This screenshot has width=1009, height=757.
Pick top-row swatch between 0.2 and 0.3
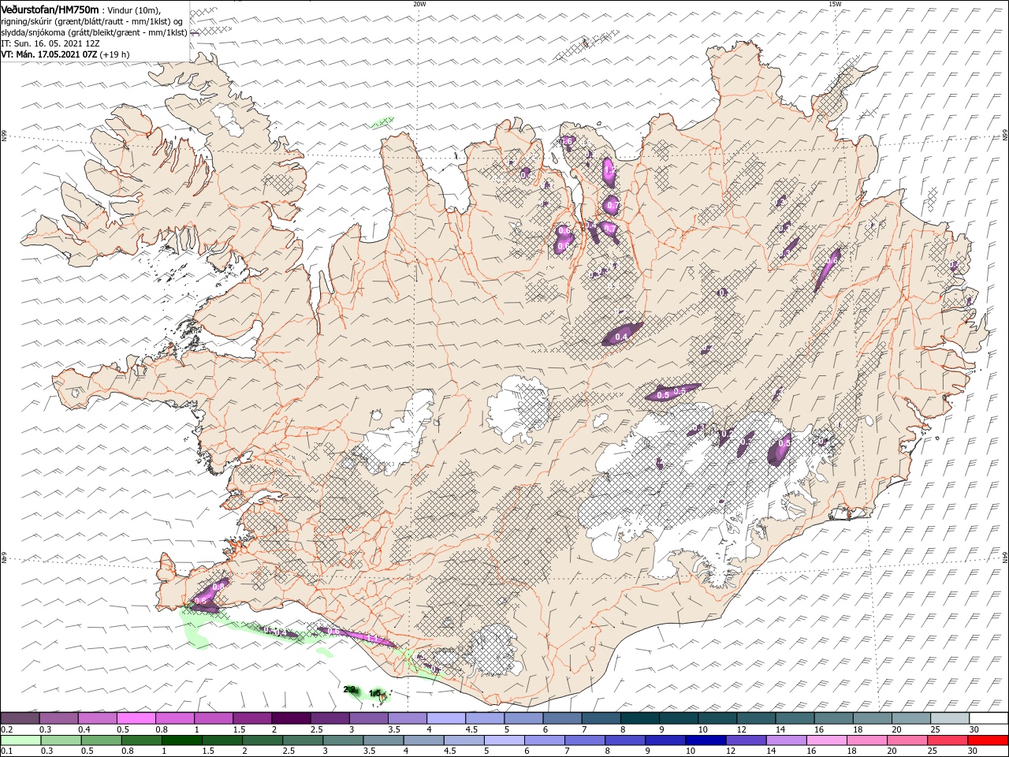(x=20, y=718)
